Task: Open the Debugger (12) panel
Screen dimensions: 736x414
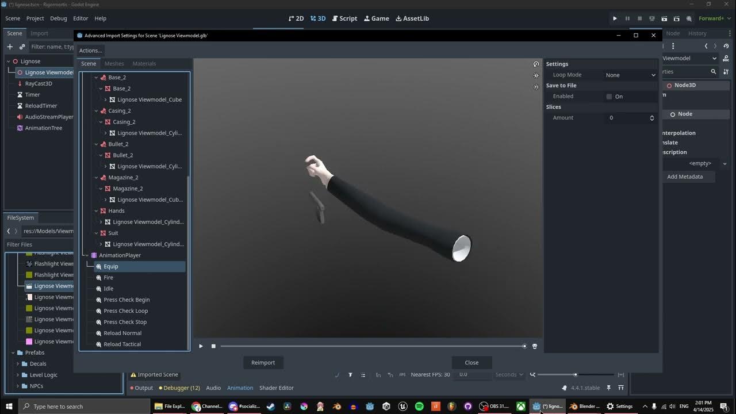Action: click(180, 388)
